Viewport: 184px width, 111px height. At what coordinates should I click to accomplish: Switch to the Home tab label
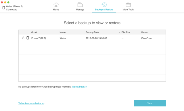56,9
